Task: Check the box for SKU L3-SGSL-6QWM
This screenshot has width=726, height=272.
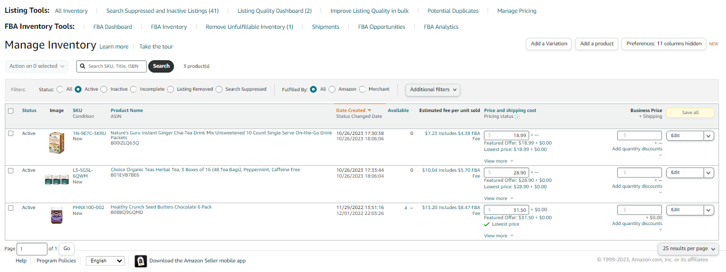Action: 11,170
